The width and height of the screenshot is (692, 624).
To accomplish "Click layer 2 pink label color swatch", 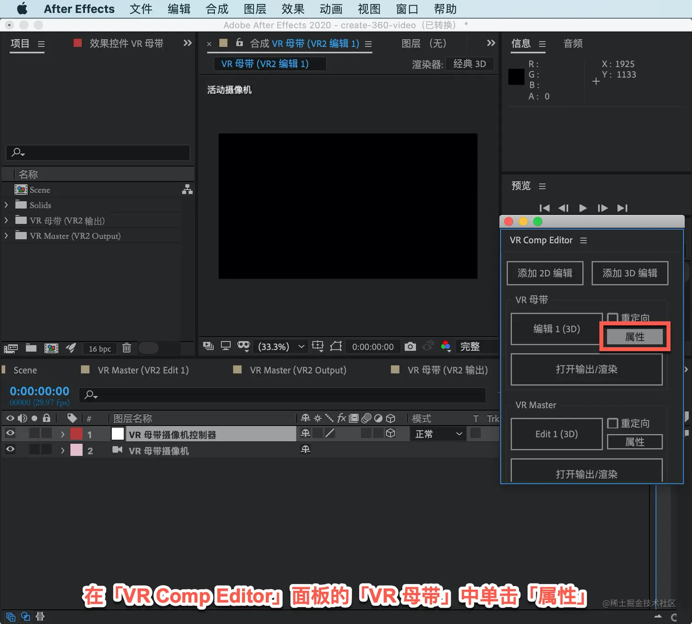I will [76, 450].
